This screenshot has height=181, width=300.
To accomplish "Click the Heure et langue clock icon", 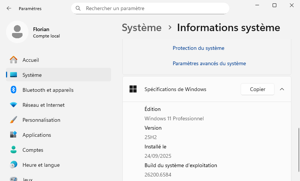I will coord(14,165).
